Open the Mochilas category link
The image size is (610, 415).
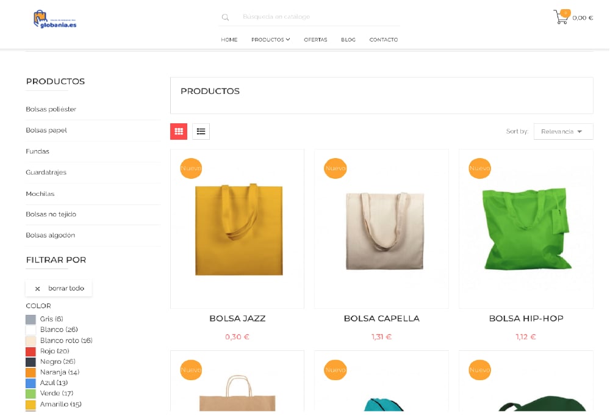coord(40,194)
